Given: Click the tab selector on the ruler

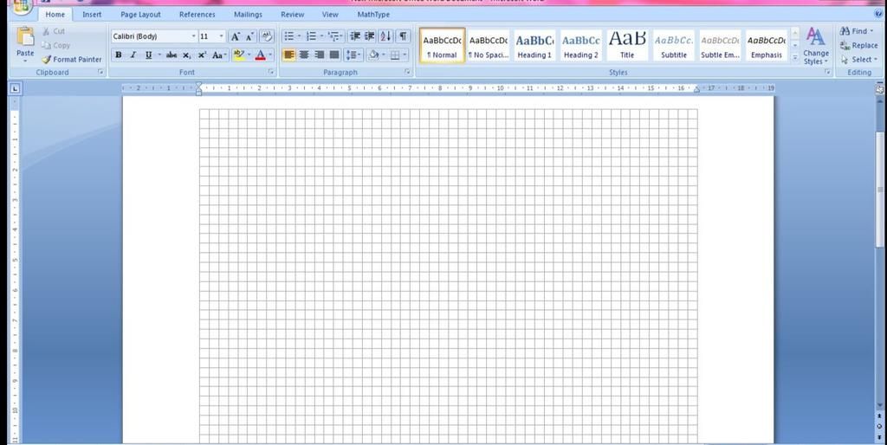Looking at the screenshot, I should pyautogui.click(x=15, y=88).
